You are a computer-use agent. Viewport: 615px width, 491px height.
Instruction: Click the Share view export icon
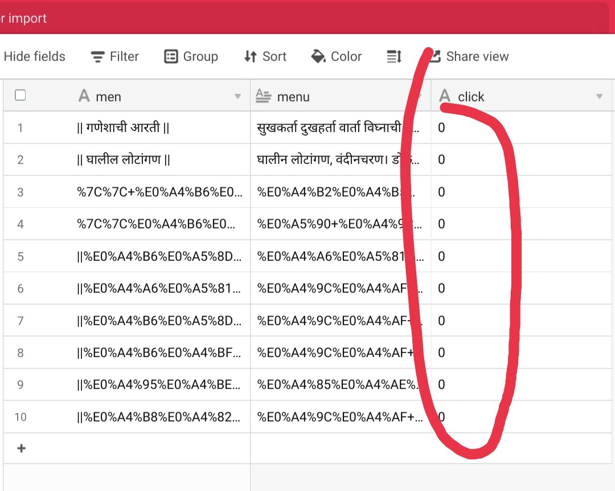coord(434,56)
